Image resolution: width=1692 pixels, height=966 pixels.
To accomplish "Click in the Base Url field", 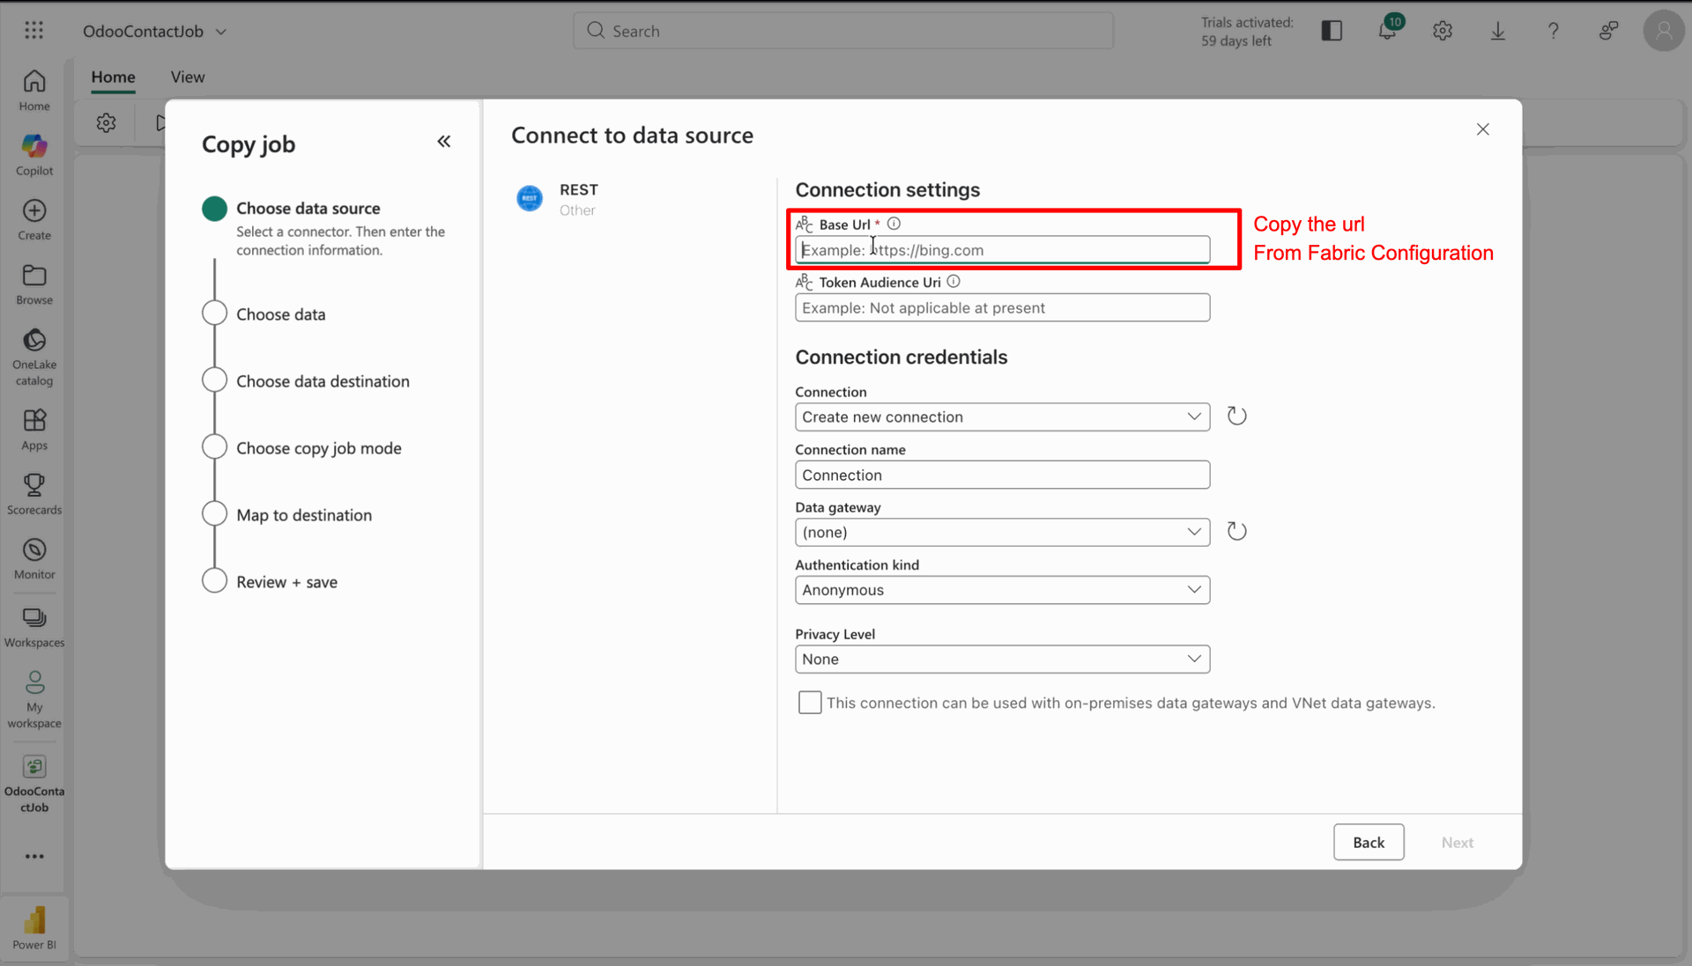I will click(1002, 250).
